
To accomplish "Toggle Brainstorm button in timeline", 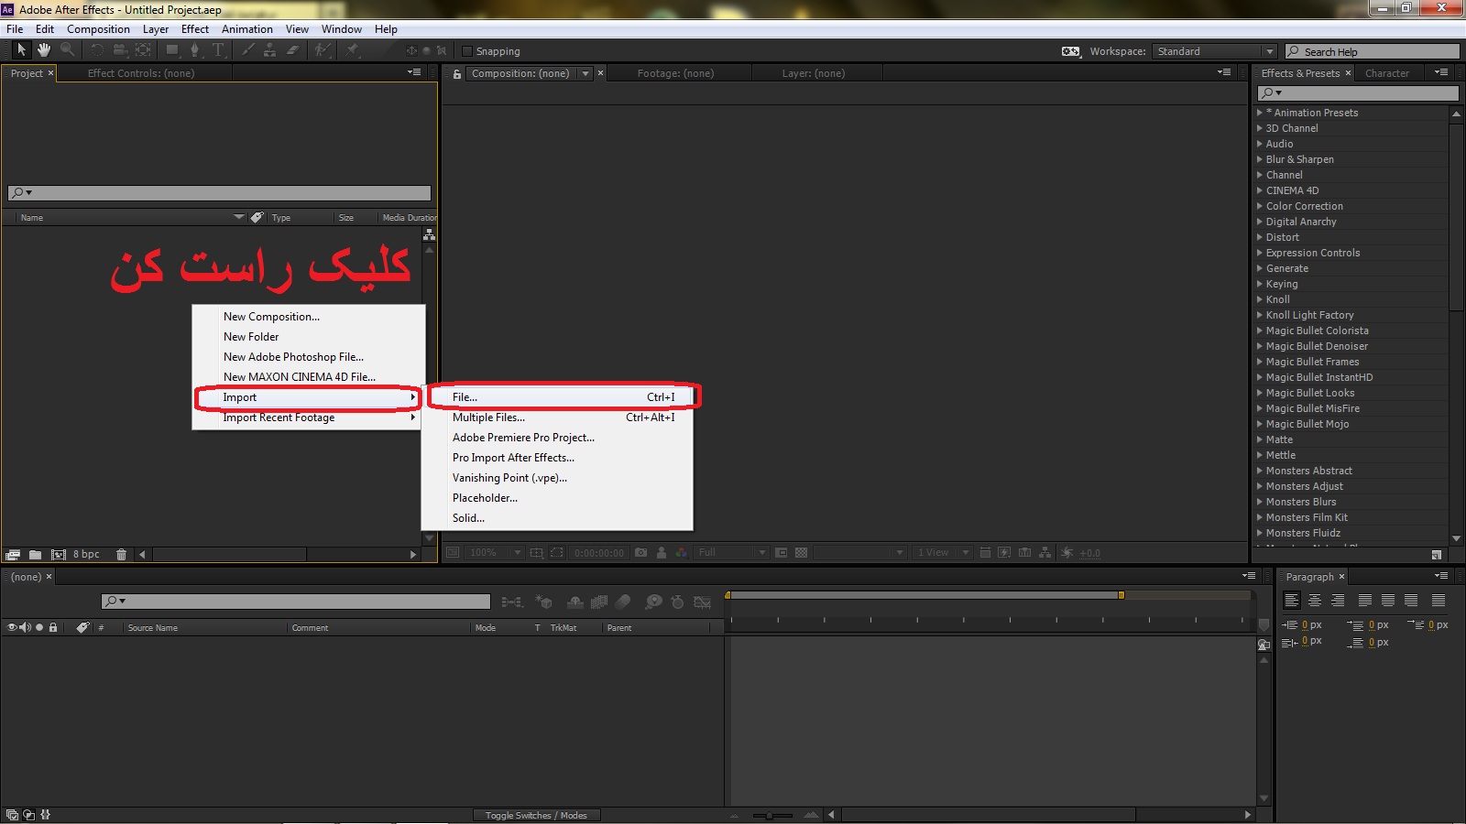I will click(x=653, y=602).
